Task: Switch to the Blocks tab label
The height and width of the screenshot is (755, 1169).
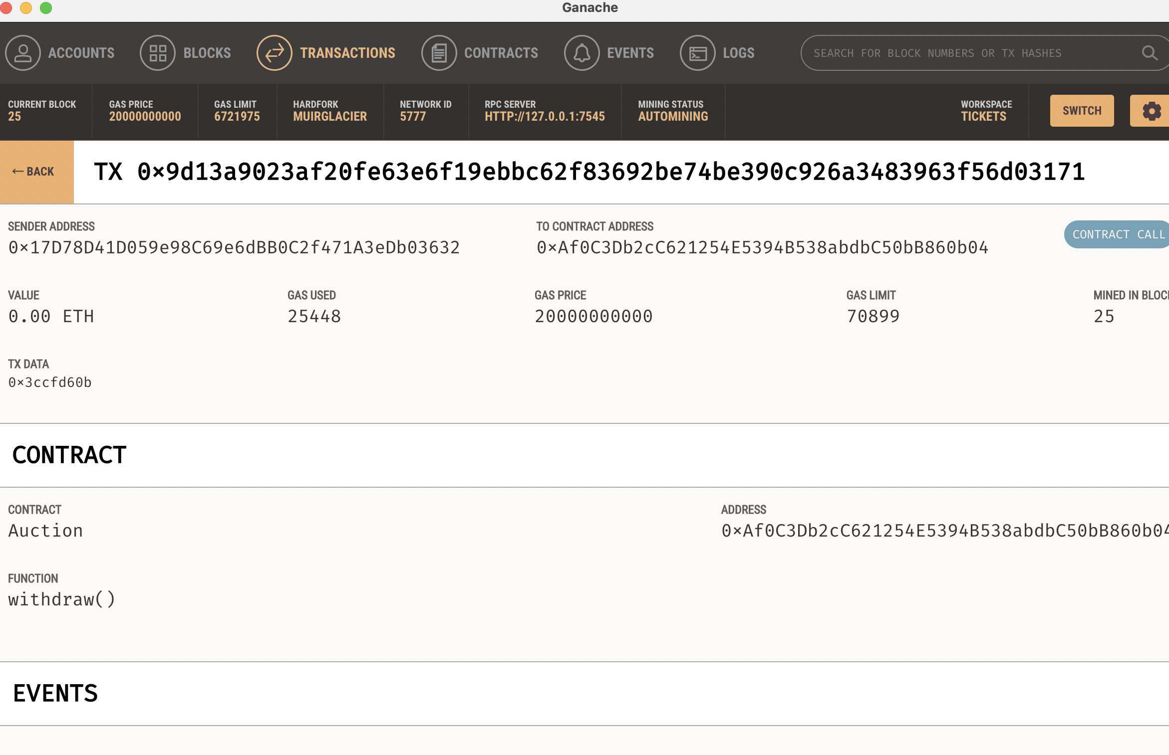Action: tap(207, 53)
